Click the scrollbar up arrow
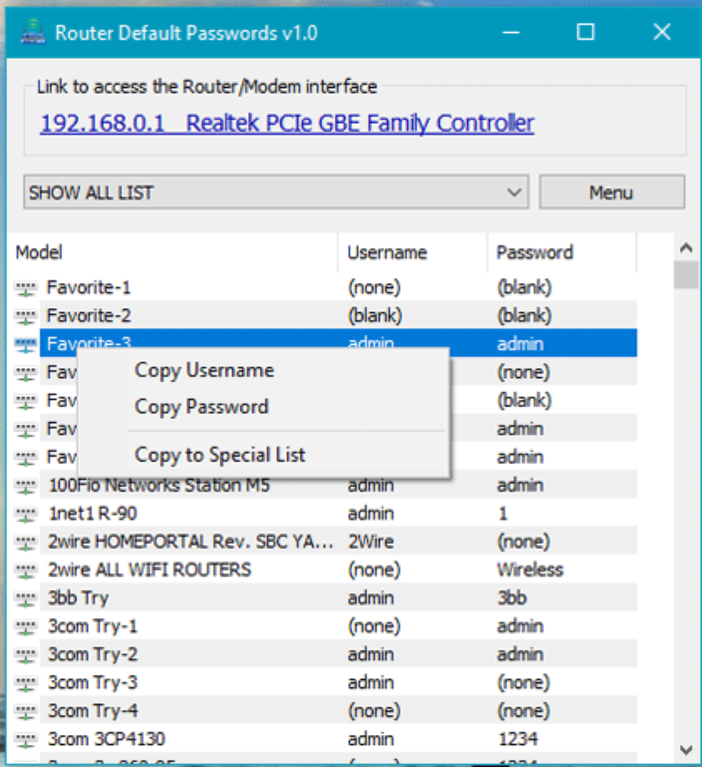The width and height of the screenshot is (702, 767). click(x=686, y=247)
